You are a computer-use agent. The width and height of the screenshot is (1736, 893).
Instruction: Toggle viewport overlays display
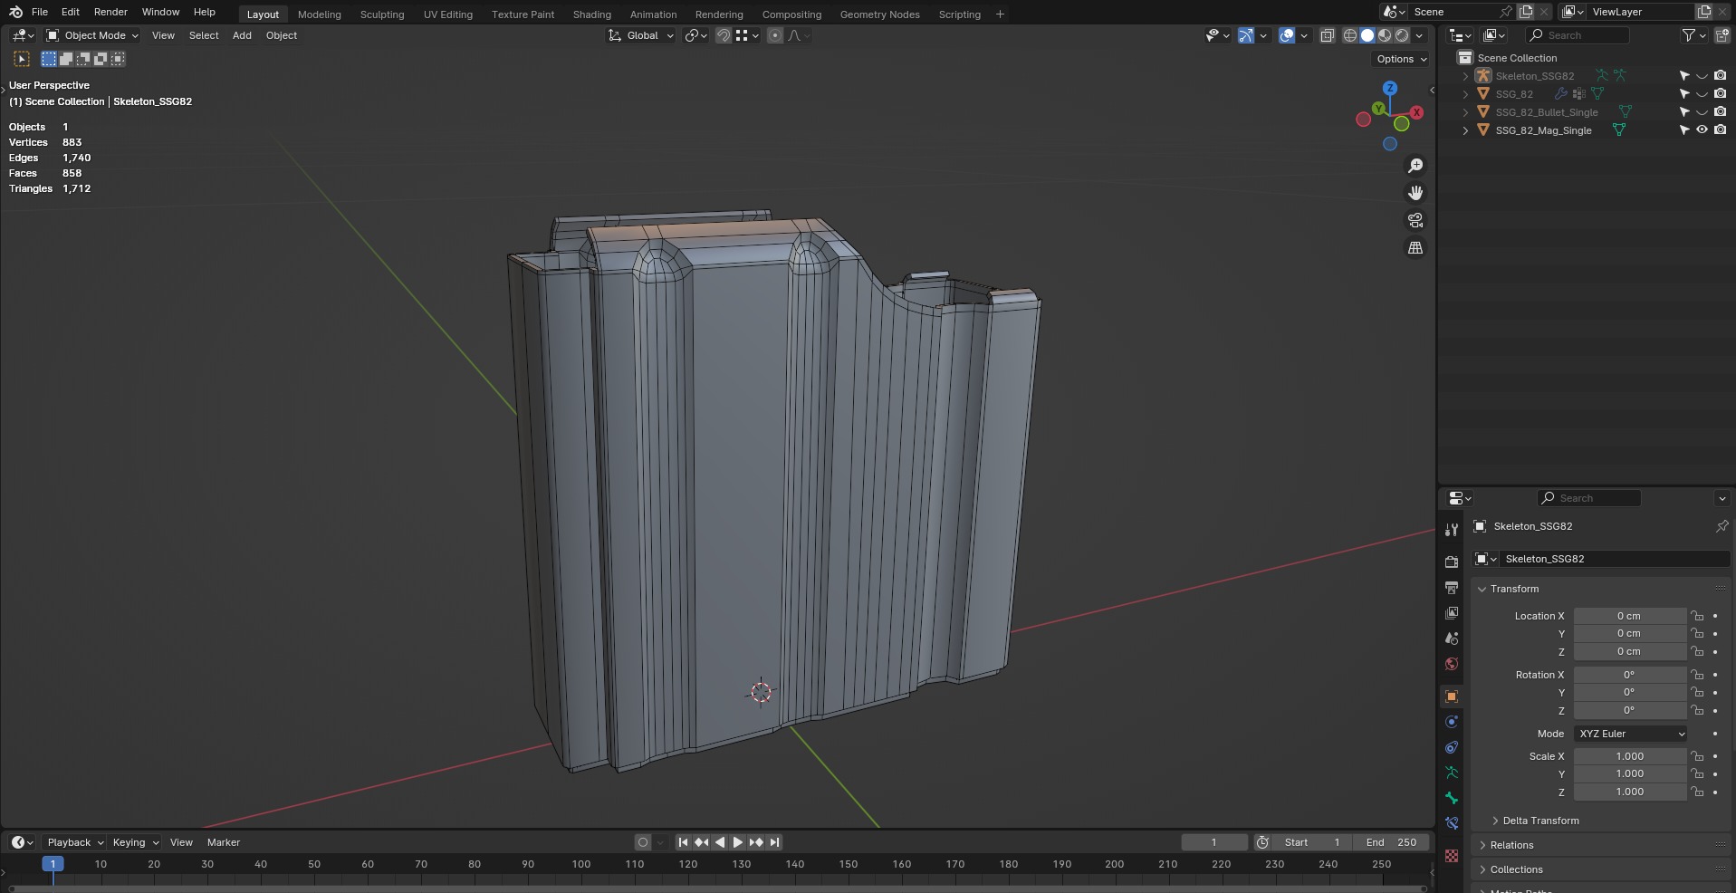[x=1287, y=35]
